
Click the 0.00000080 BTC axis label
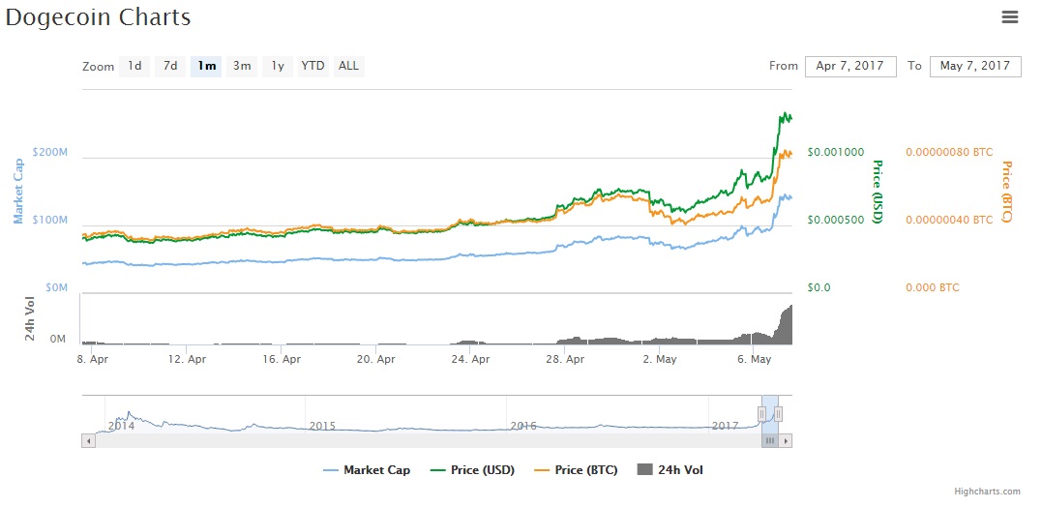coord(949,152)
